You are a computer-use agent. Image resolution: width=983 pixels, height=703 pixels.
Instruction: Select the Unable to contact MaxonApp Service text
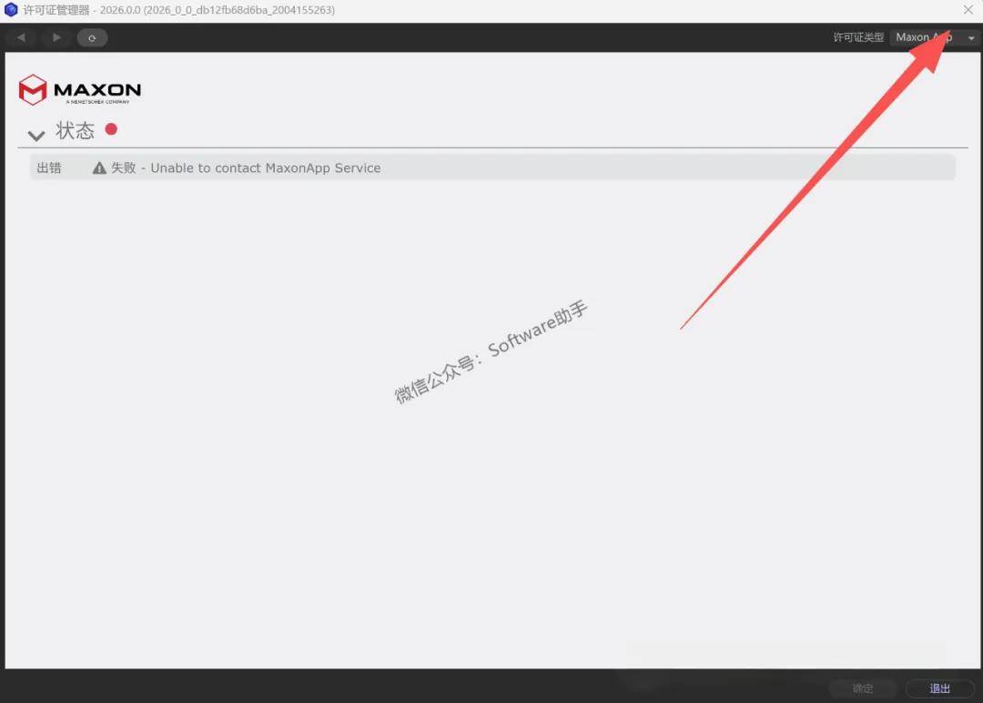pos(265,168)
